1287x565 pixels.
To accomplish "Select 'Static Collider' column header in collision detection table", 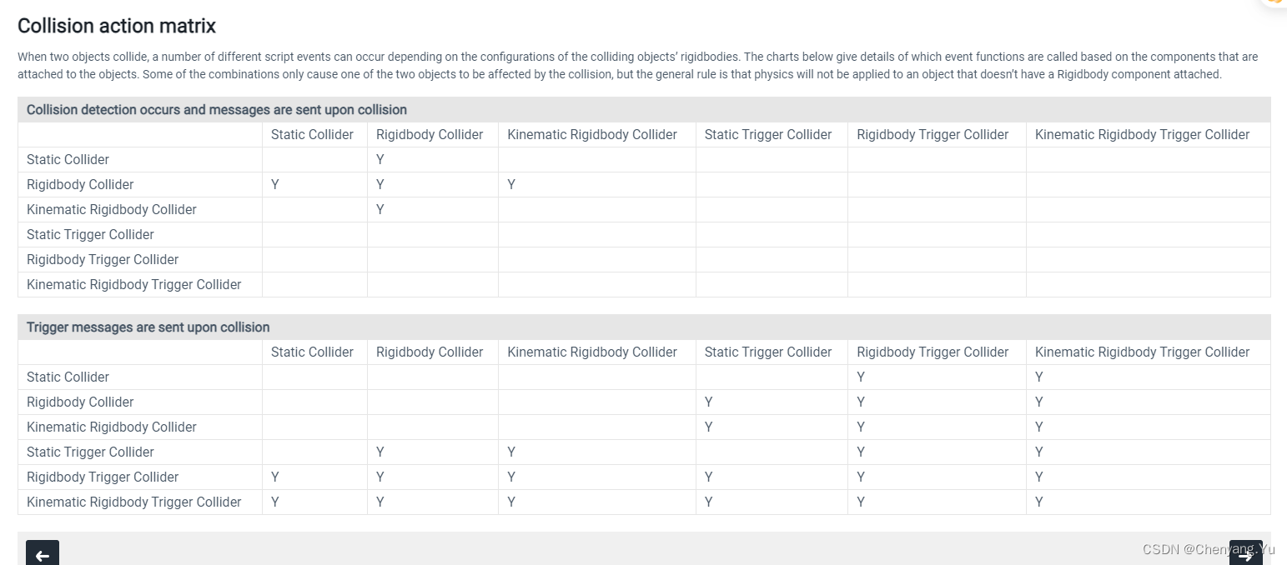I will (312, 135).
